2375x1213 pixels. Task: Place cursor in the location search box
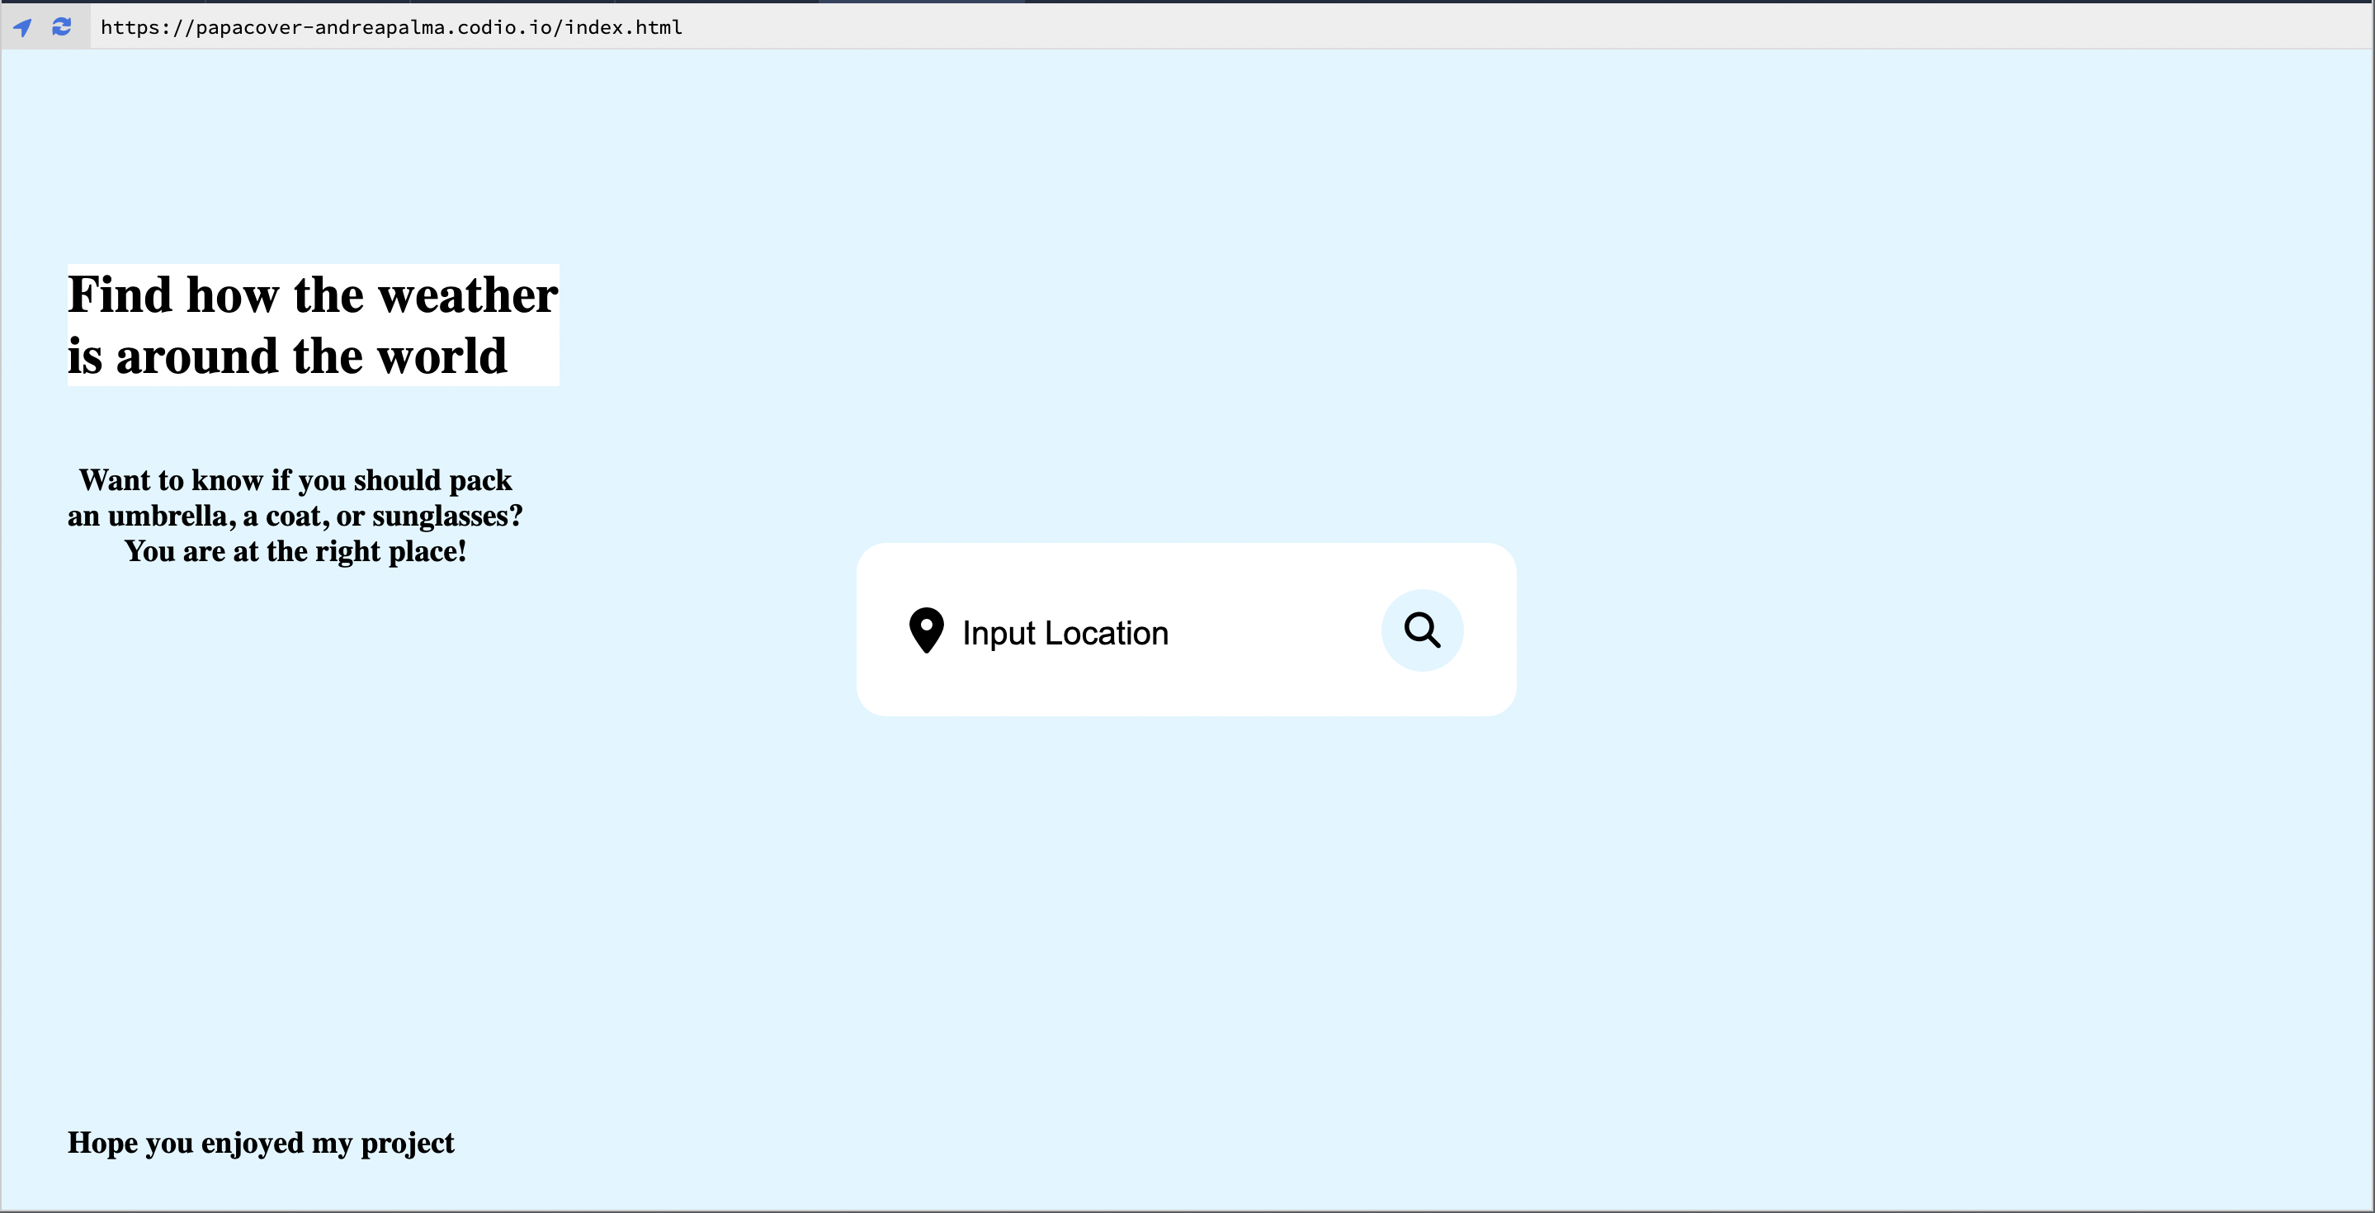point(1107,632)
